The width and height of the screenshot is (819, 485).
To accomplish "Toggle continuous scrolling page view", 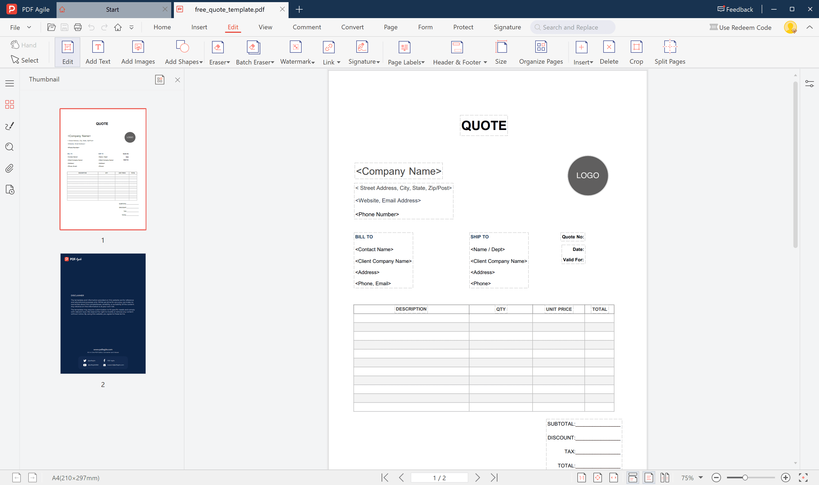I will point(633,478).
